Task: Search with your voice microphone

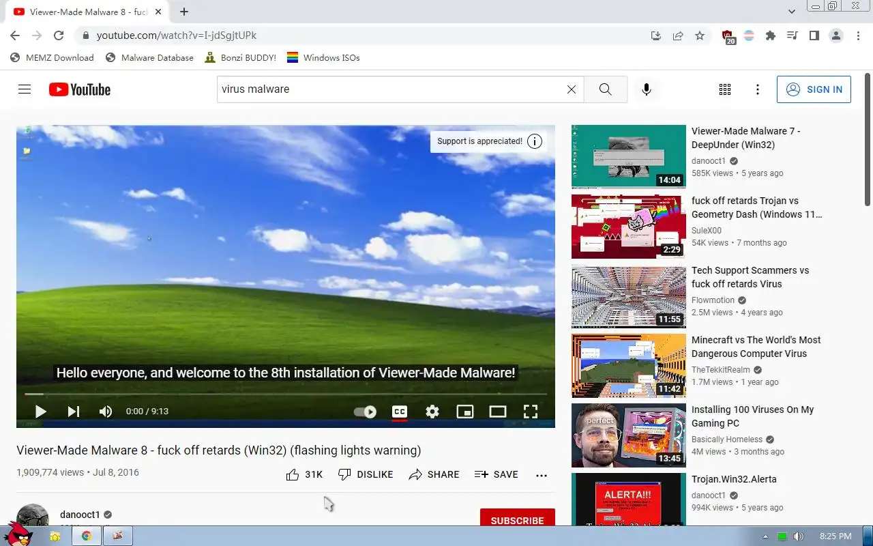Action: point(647,89)
